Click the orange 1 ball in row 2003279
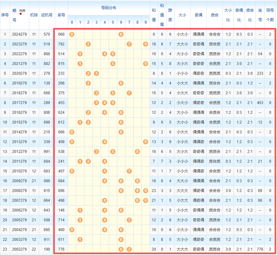Screen dimensions: 277x255 80,240
